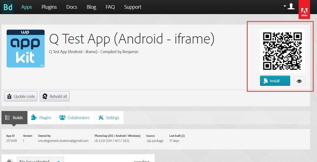Viewport: 317px width, 162px height.
Task: Open the No key selected dropdown
Action: tap(40, 160)
